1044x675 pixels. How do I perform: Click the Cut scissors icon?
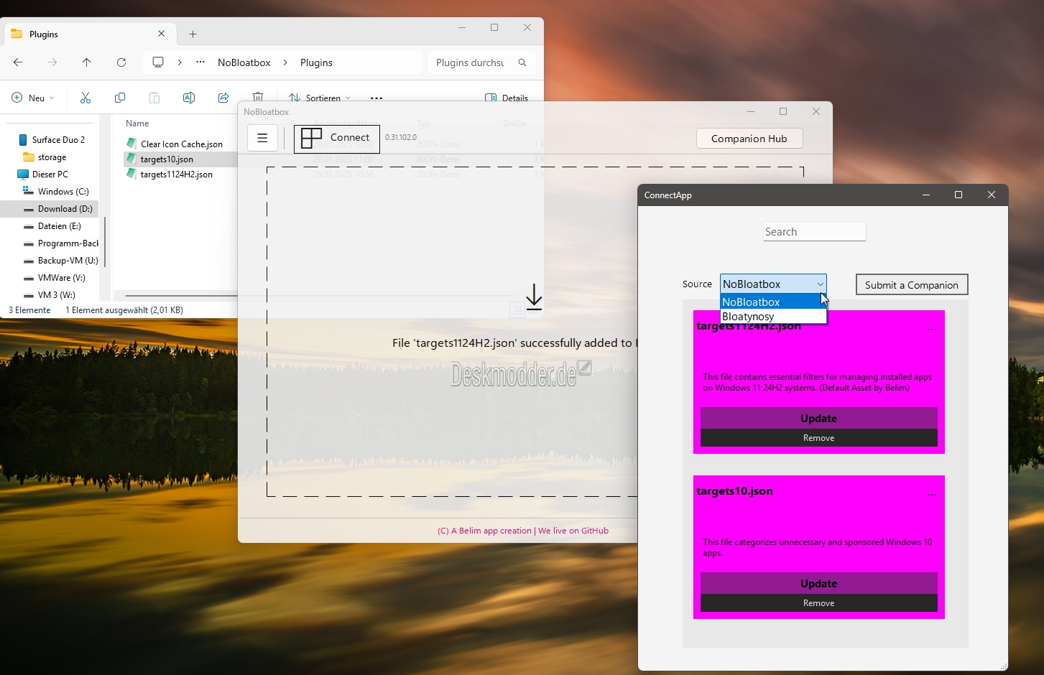pos(86,98)
